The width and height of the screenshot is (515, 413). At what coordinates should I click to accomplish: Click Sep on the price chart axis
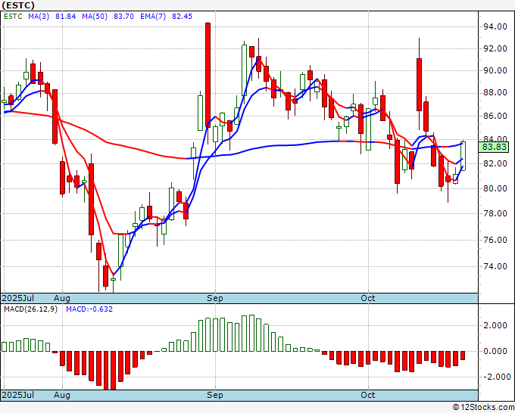(215, 298)
